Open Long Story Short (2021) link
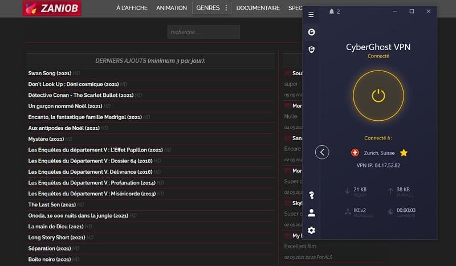 point(56,238)
